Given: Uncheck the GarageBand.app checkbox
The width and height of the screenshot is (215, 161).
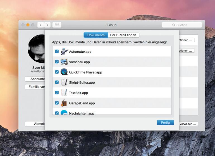Looking at the screenshot, I should [57, 103].
